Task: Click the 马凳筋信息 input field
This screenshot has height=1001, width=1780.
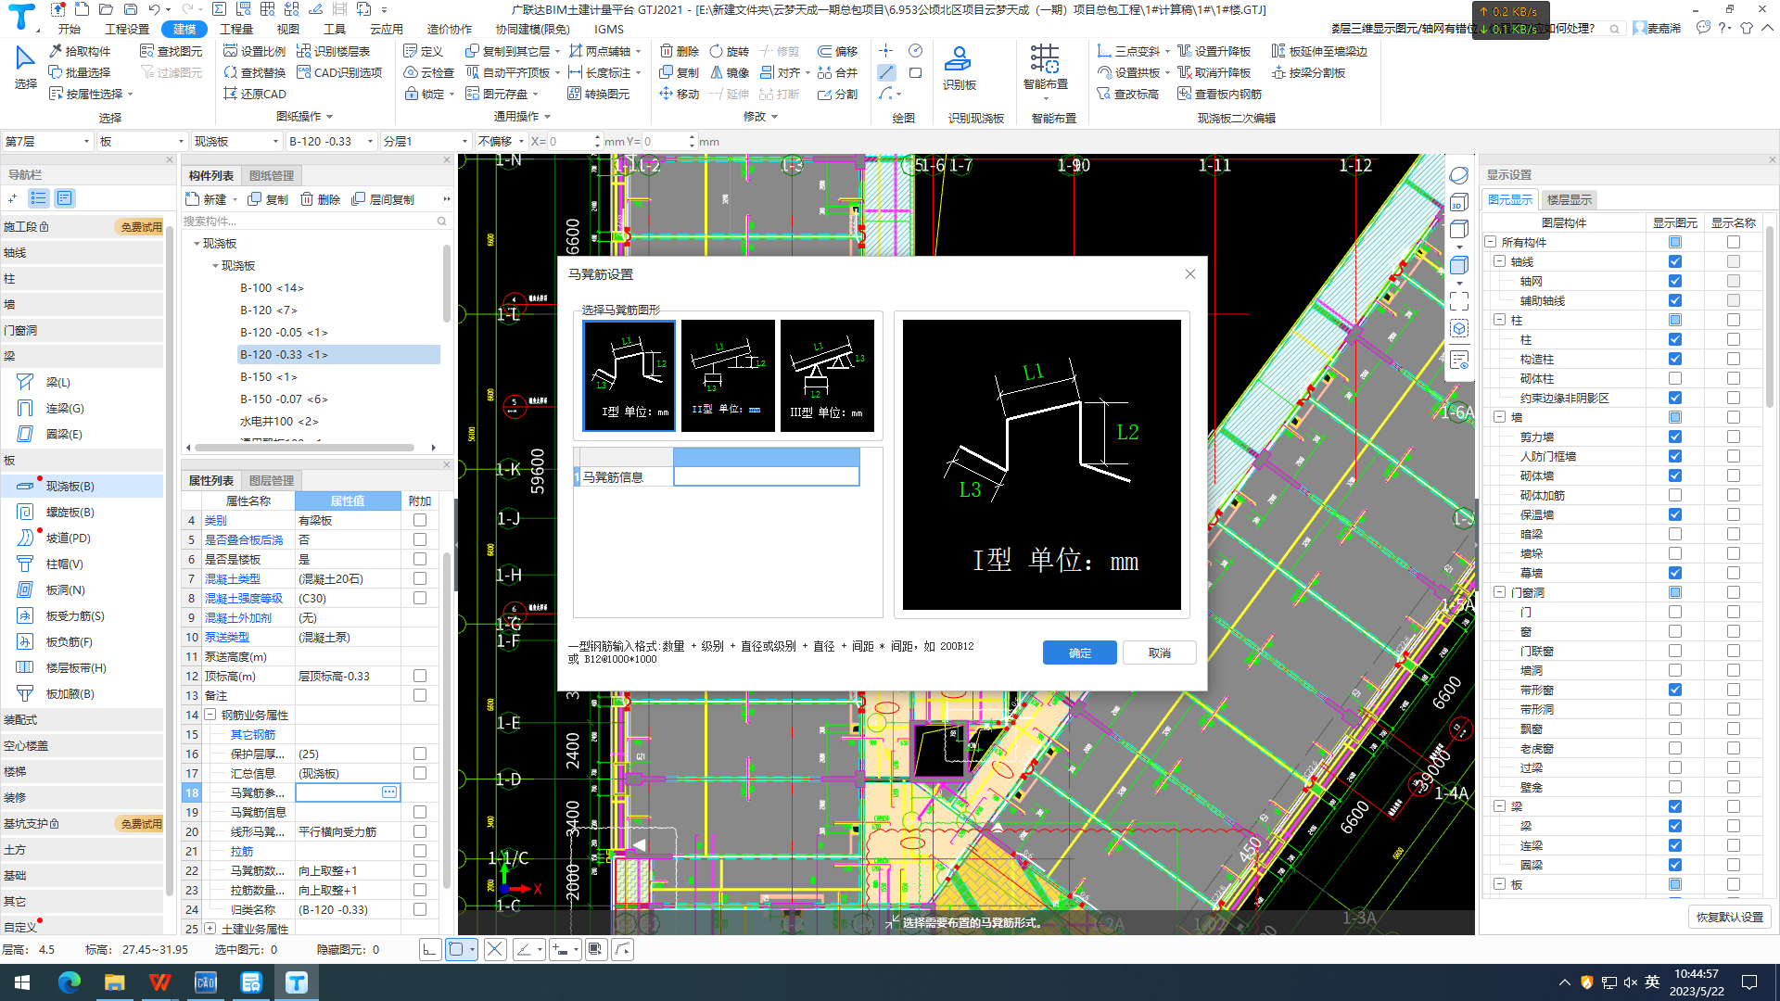Action: pos(766,476)
